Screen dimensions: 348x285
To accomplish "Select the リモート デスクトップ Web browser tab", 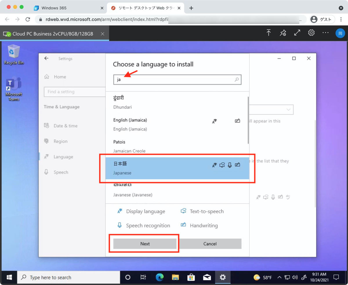I will [145, 8].
